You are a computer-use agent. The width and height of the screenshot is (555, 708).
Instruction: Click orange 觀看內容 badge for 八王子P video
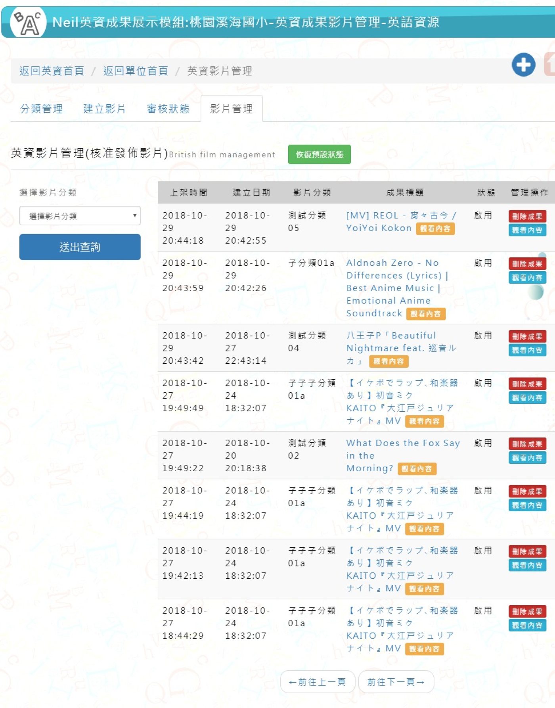pyautogui.click(x=388, y=361)
